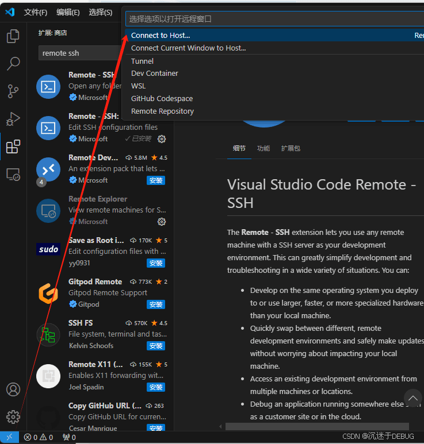
Task: Click the remote window quick pick input
Action: 274,19
